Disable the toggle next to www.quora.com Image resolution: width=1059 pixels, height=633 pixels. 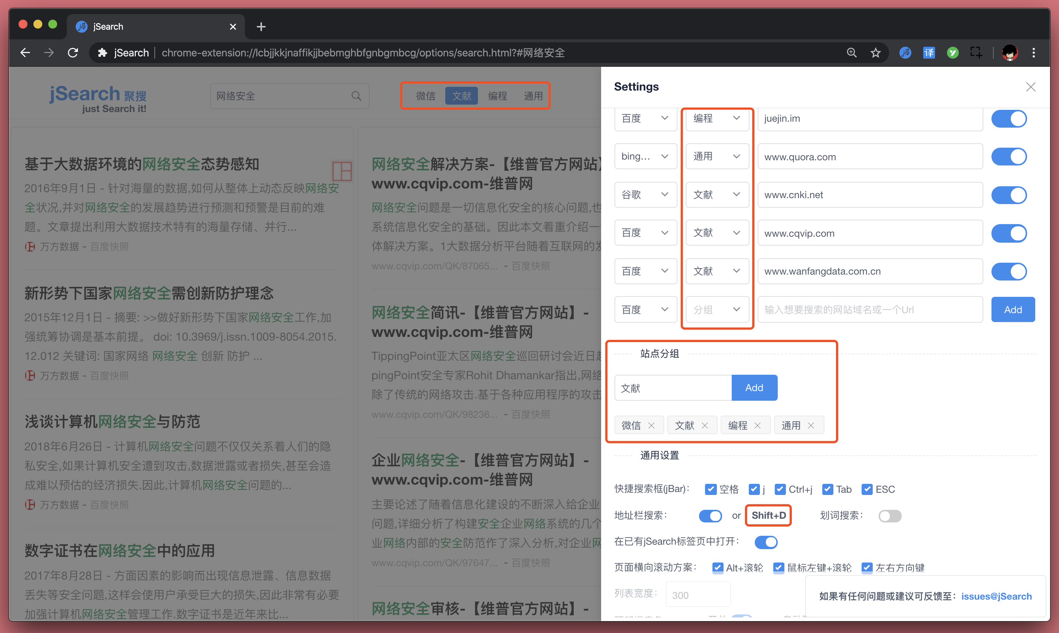1009,157
